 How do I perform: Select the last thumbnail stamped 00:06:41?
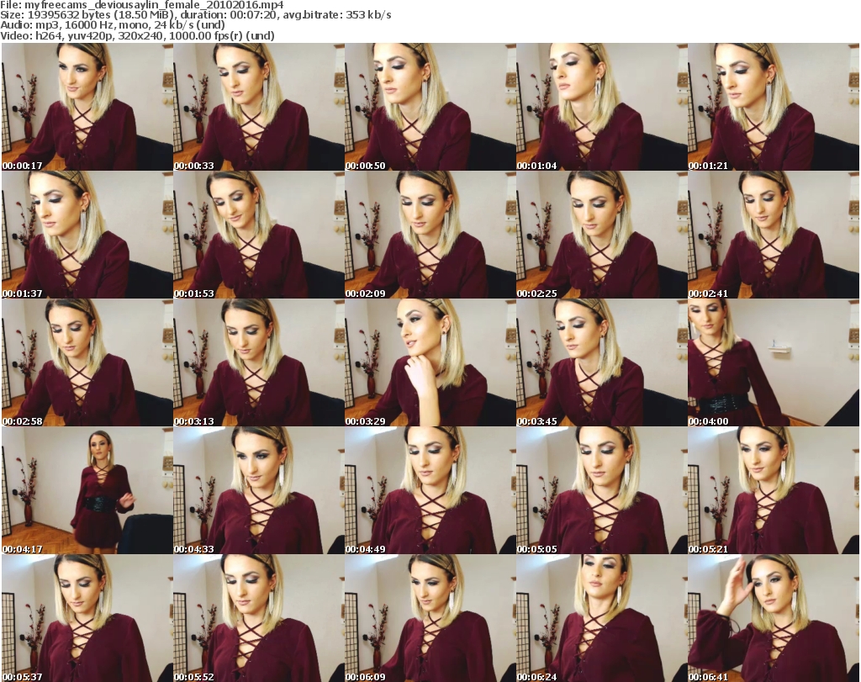click(x=774, y=618)
